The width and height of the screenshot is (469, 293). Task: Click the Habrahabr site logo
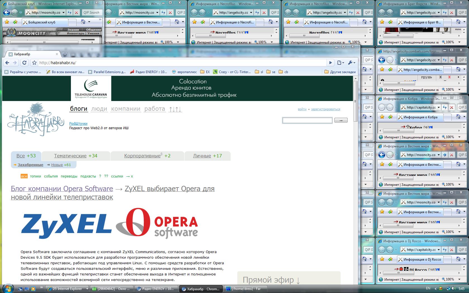click(36, 119)
